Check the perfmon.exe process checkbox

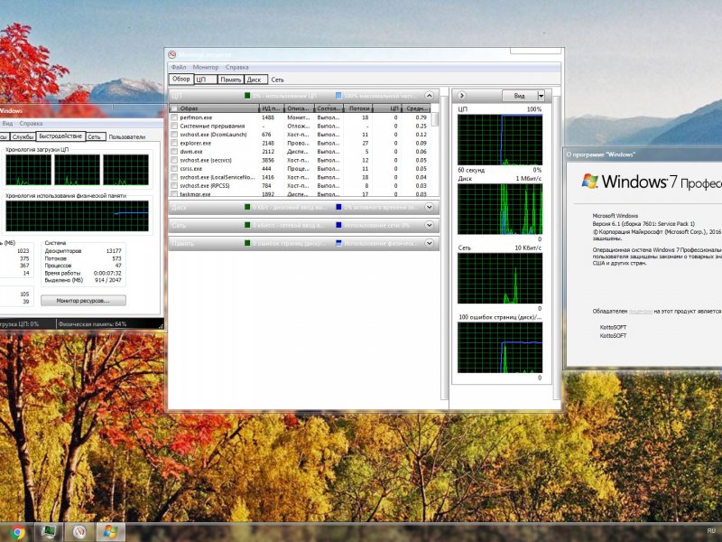174,117
